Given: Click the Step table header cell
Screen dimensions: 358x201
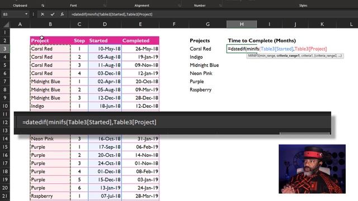Looking at the screenshot, I should (x=79, y=41).
